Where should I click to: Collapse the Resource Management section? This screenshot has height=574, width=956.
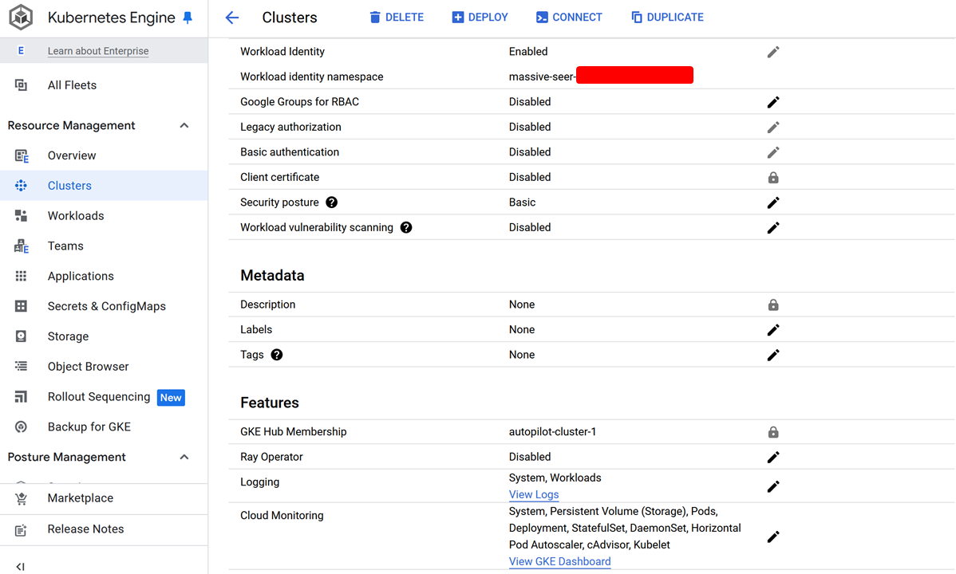tap(184, 125)
